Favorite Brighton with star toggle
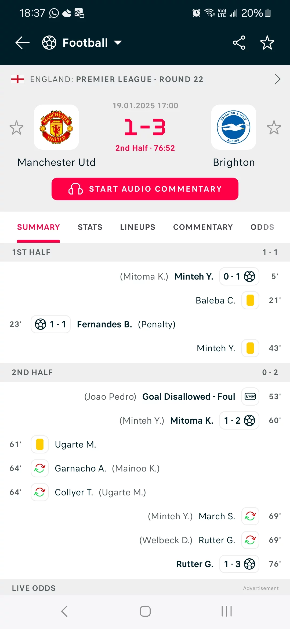The image size is (290, 629). [274, 127]
